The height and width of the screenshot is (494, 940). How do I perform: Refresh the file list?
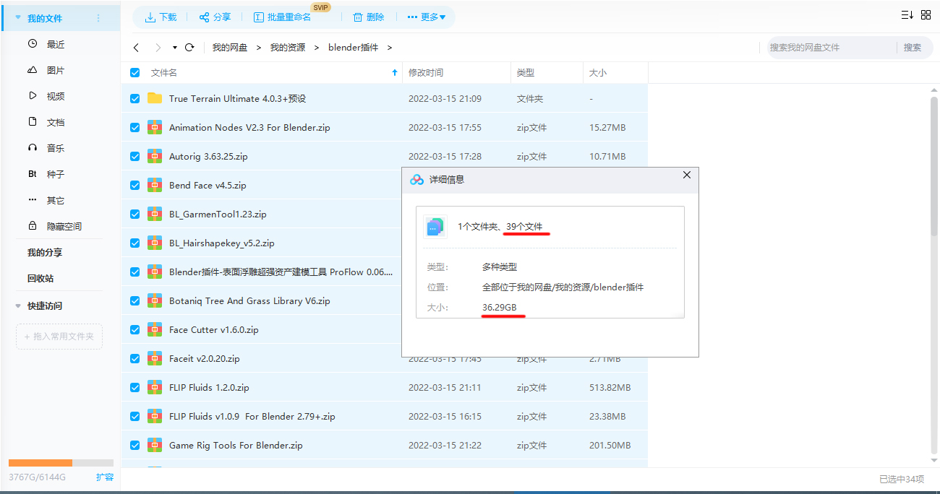pyautogui.click(x=189, y=48)
